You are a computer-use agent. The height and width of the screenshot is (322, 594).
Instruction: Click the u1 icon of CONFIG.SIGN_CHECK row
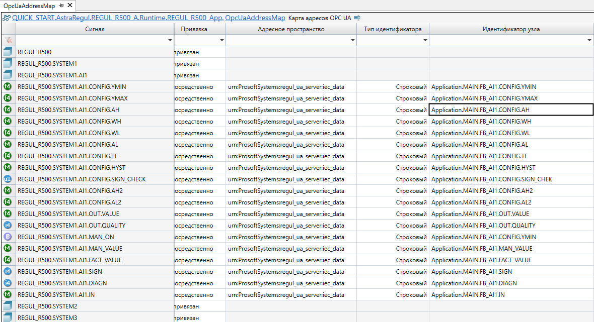click(8, 179)
